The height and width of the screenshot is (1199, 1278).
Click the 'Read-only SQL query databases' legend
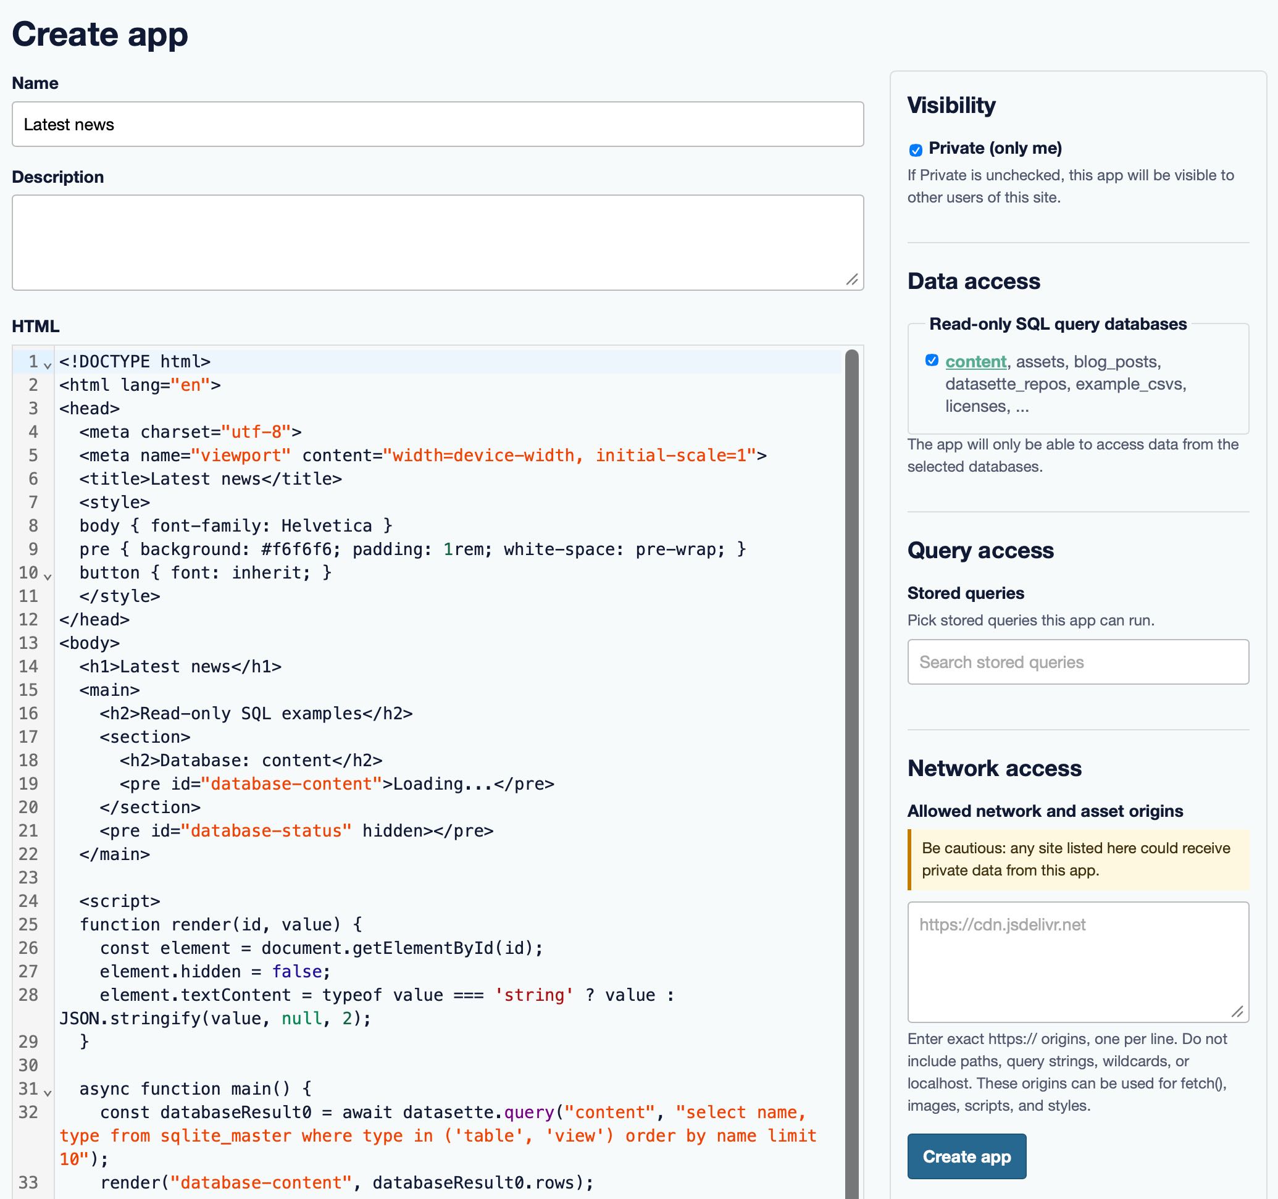1058,324
